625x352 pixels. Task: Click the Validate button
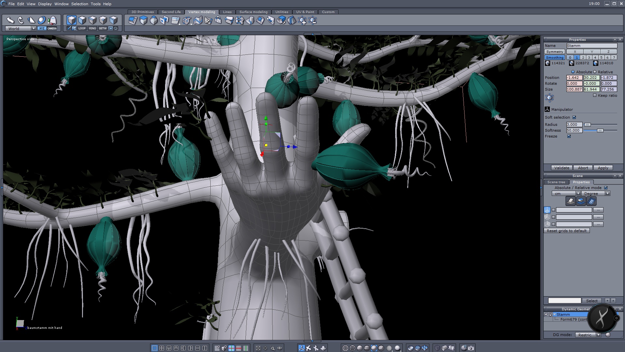(x=562, y=168)
